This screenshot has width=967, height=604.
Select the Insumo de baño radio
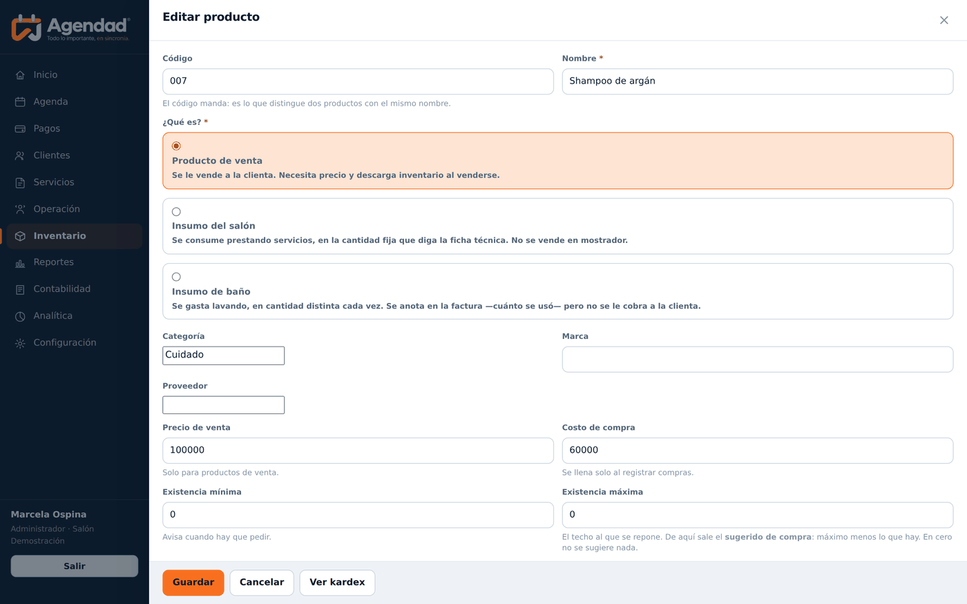(176, 277)
